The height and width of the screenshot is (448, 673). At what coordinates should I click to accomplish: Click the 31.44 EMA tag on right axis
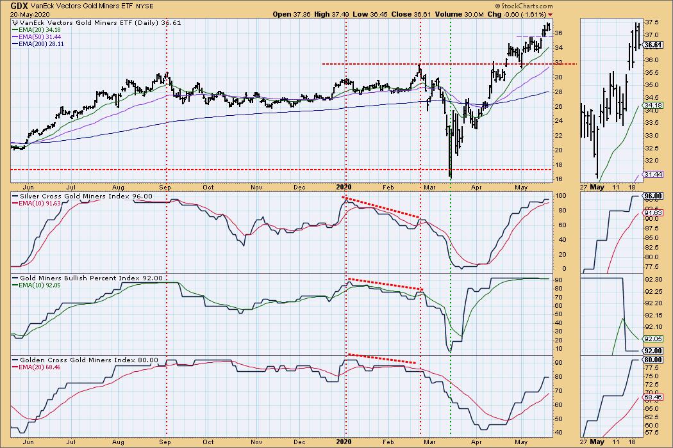pyautogui.click(x=653, y=175)
